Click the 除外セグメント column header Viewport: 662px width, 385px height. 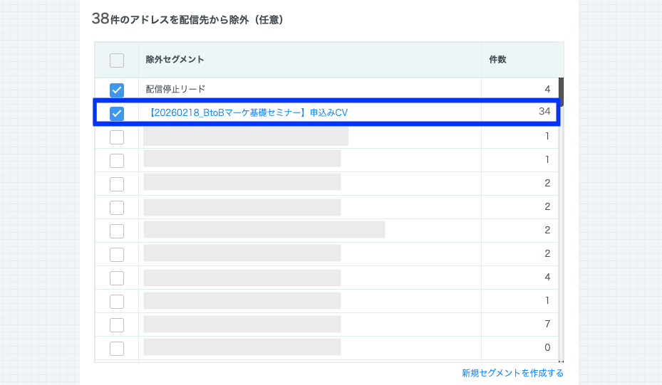[x=175, y=60]
